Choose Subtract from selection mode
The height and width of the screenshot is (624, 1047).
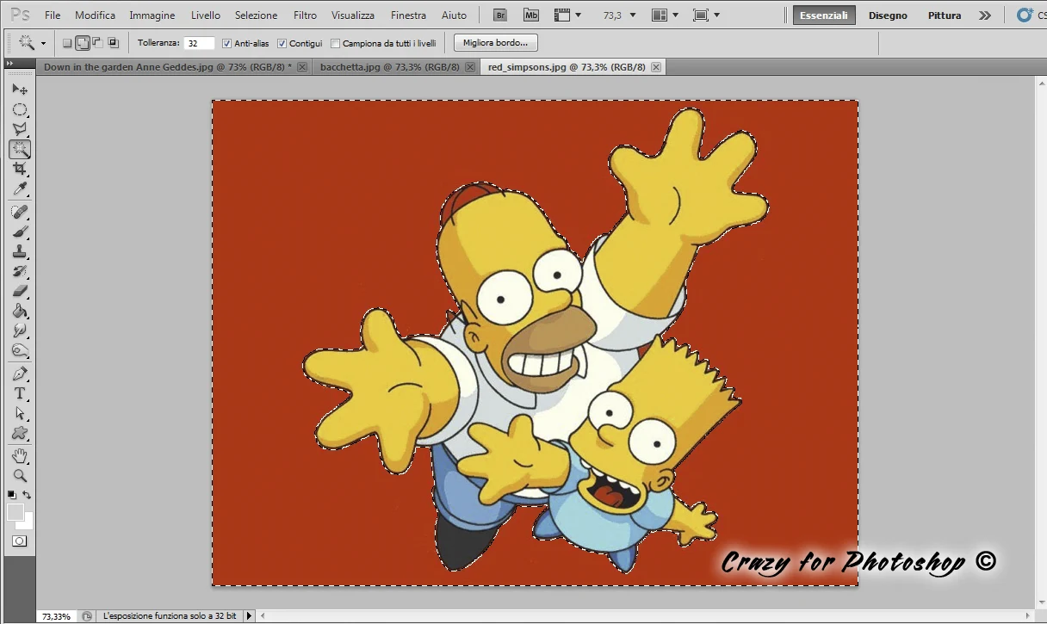[97, 43]
